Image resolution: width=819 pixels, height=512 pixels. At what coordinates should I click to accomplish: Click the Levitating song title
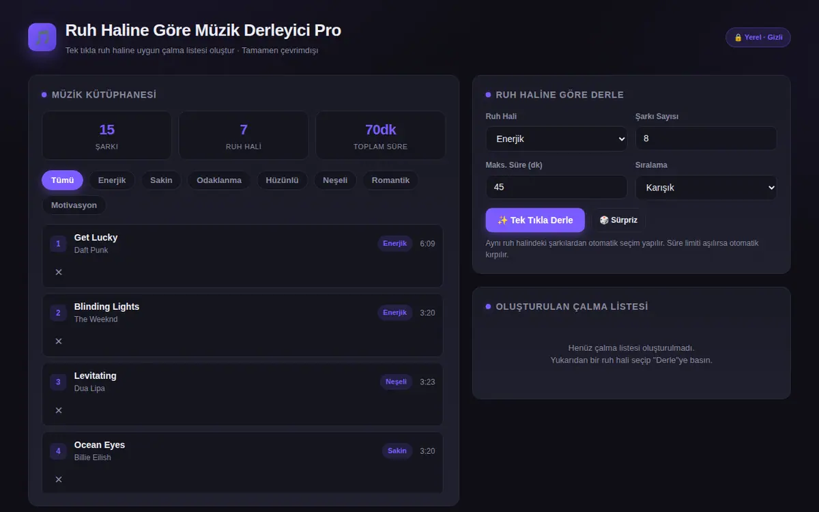coord(95,375)
